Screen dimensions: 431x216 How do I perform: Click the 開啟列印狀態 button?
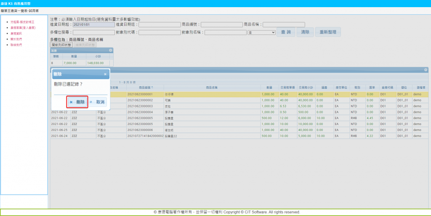point(62,44)
